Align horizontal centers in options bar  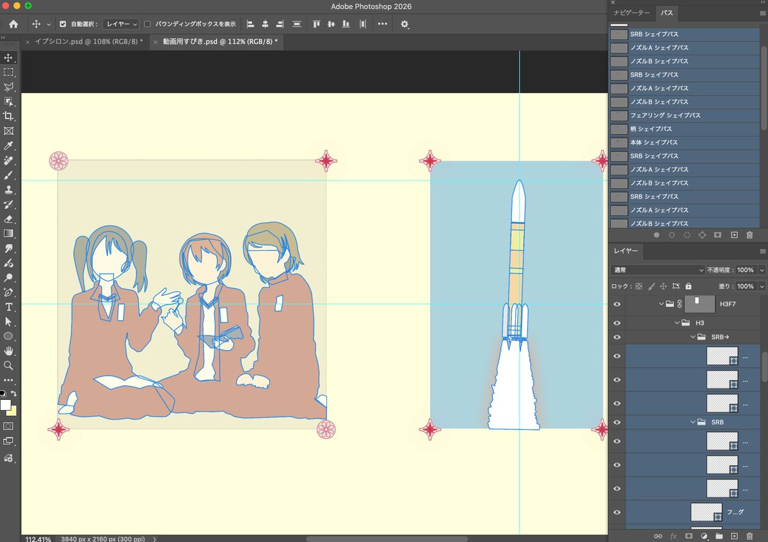pyautogui.click(x=265, y=24)
